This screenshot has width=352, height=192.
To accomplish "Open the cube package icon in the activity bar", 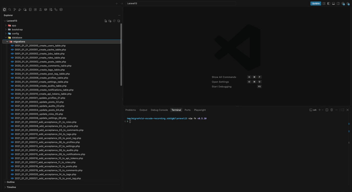I will (46, 9).
